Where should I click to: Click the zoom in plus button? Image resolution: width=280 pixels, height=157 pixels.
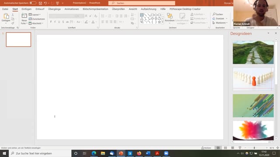tap(267, 148)
